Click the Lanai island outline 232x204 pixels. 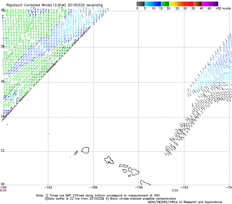[x=125, y=171]
